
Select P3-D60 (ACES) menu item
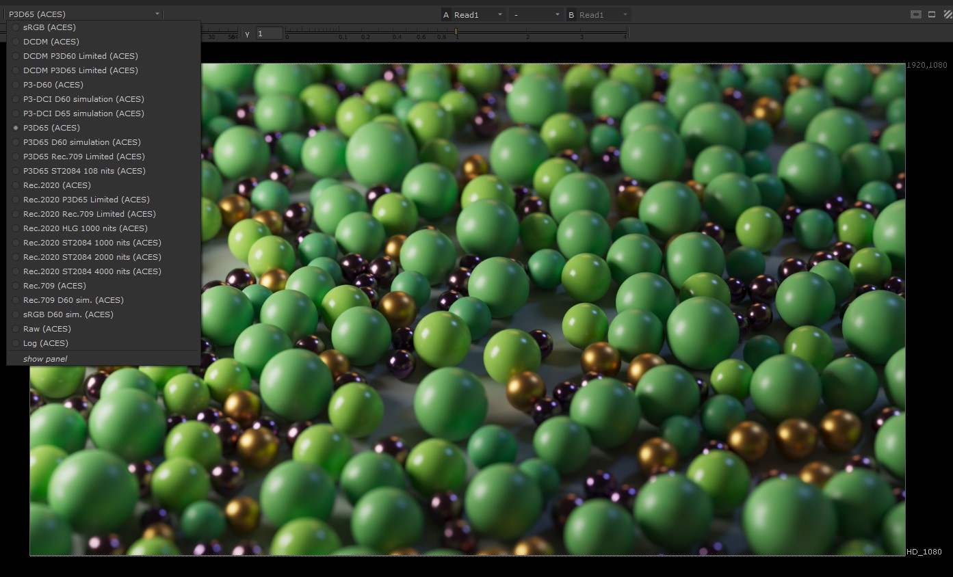(x=53, y=85)
